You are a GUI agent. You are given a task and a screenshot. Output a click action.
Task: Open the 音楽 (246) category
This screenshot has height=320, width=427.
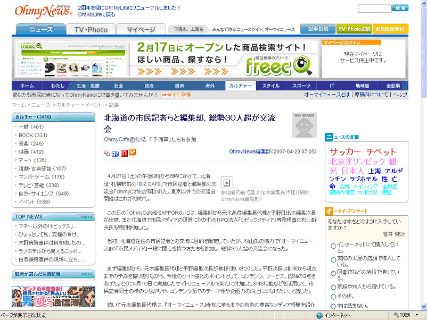tap(31, 144)
